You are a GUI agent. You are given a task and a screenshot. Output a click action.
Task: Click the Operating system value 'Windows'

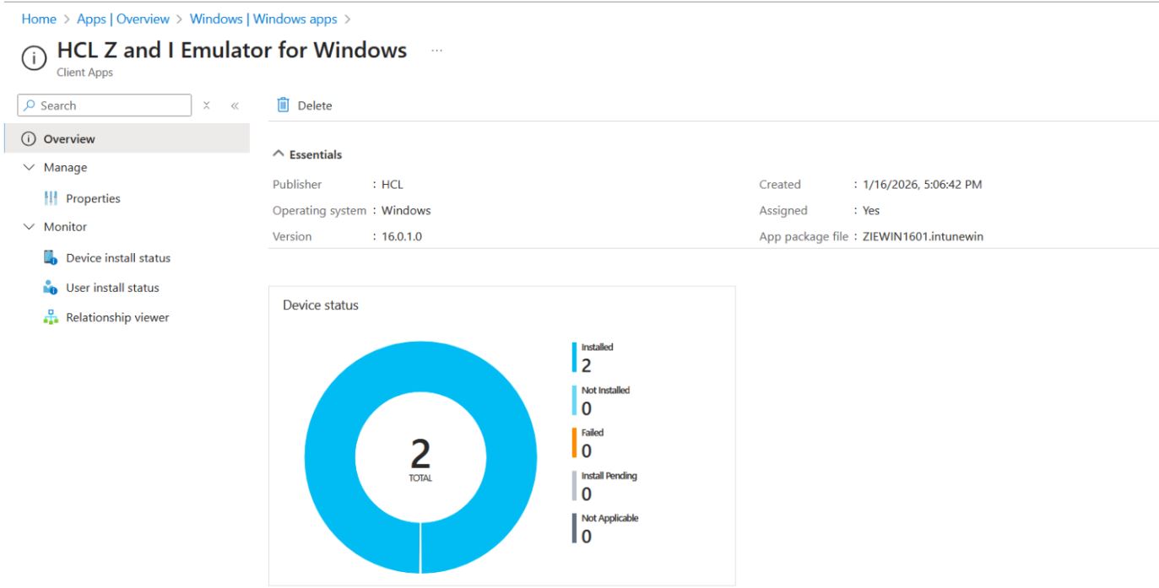(406, 211)
